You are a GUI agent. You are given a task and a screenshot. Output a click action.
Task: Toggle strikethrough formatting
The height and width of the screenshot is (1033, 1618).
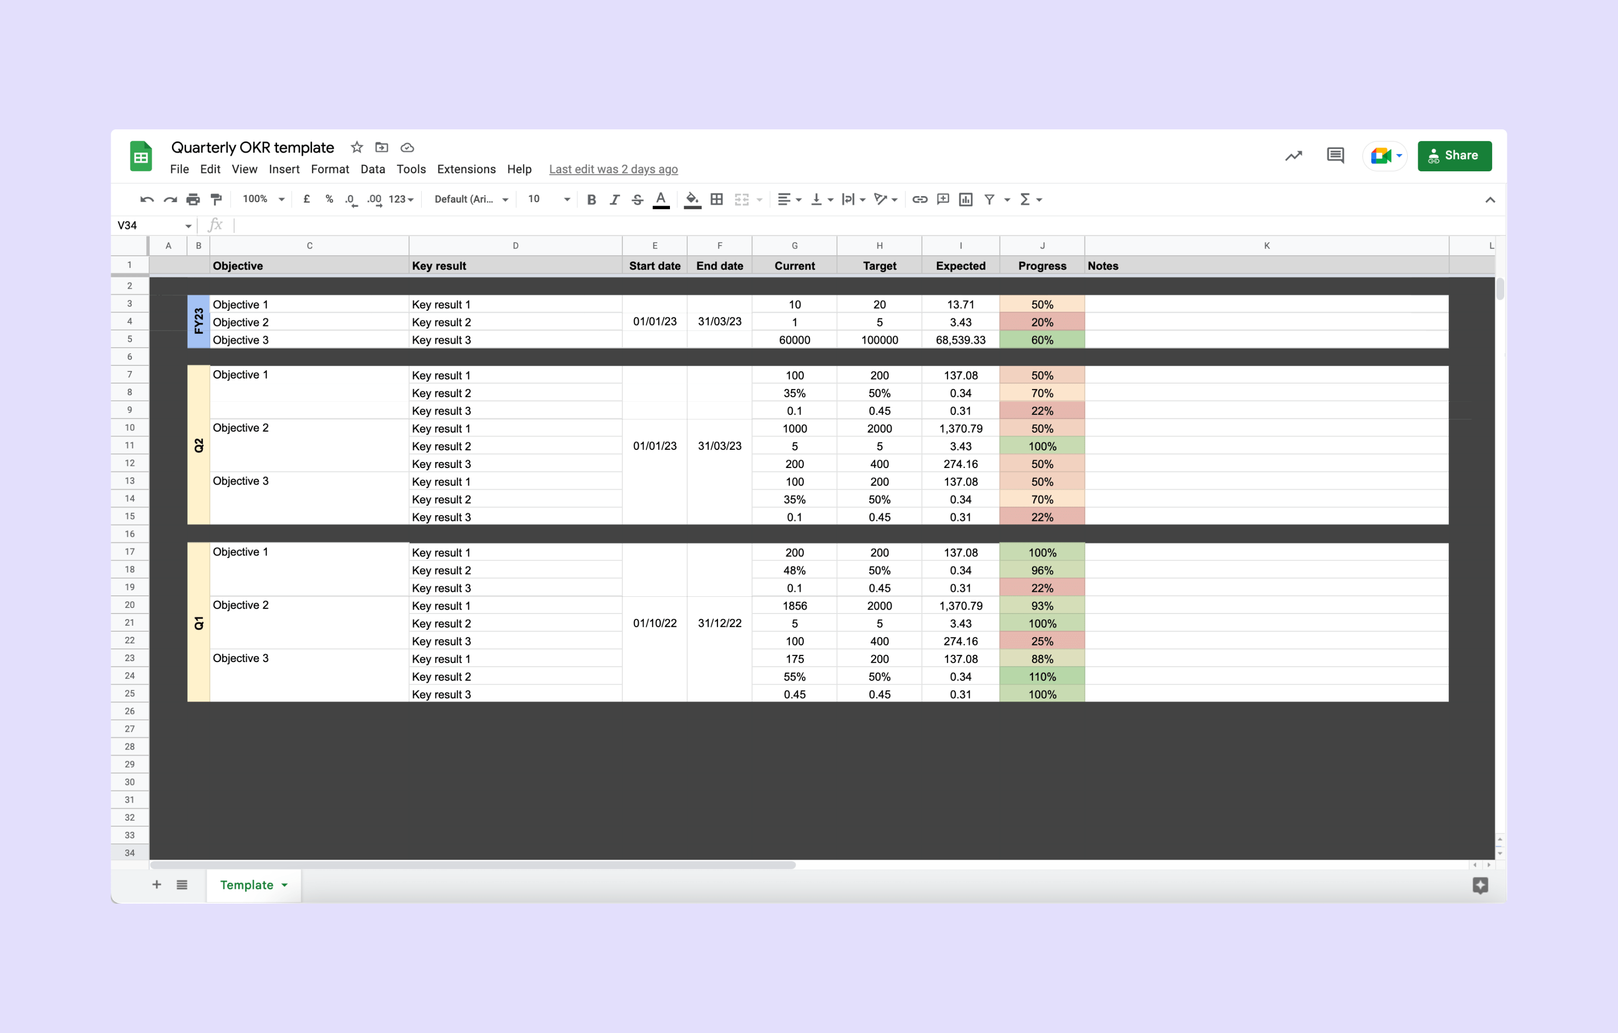[x=638, y=200]
